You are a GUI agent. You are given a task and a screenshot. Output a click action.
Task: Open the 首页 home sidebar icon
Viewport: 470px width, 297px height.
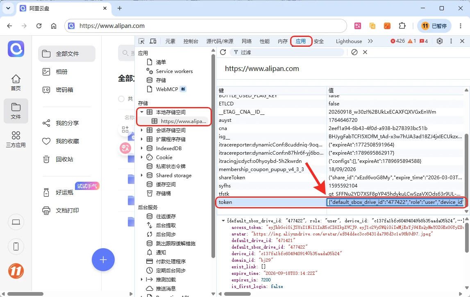pyautogui.click(x=16, y=82)
